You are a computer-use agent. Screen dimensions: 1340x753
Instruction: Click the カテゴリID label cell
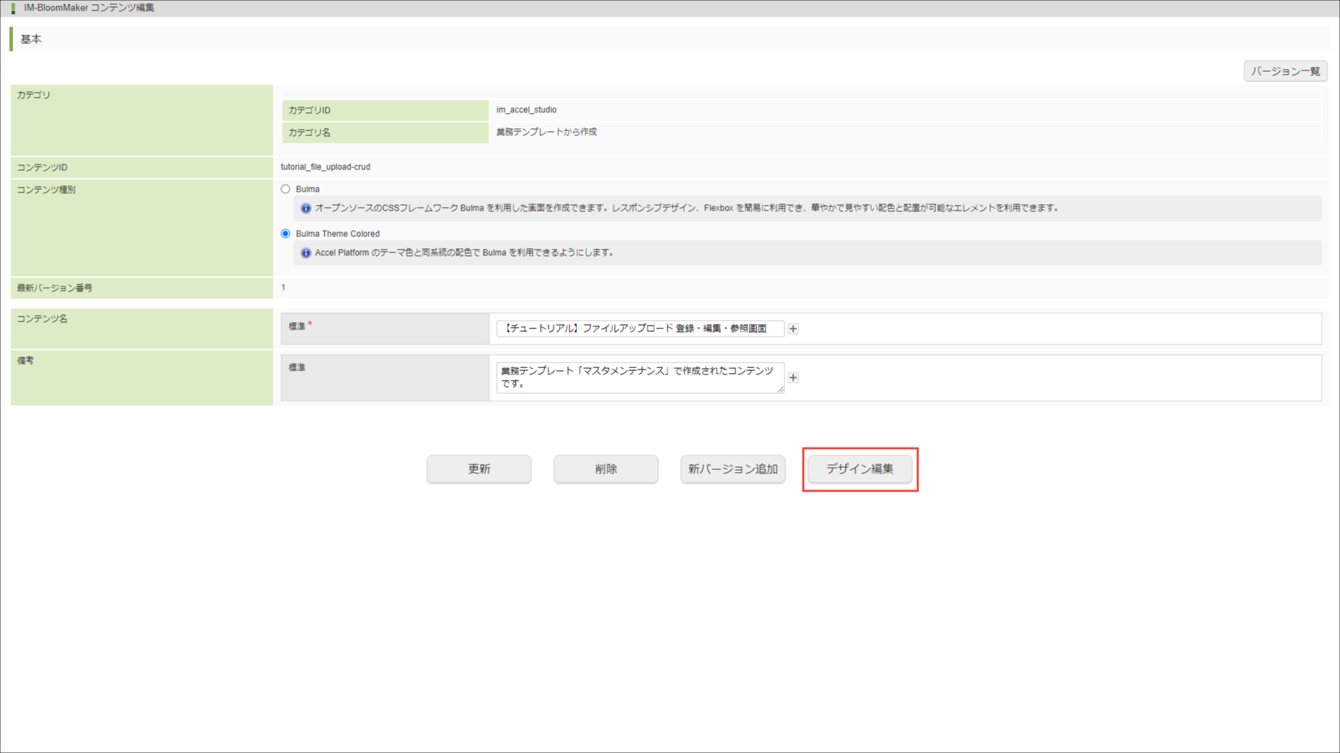point(385,110)
